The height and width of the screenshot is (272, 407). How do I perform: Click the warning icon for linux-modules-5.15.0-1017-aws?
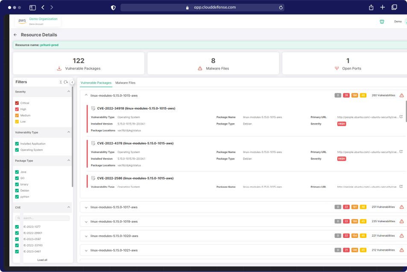401,207
